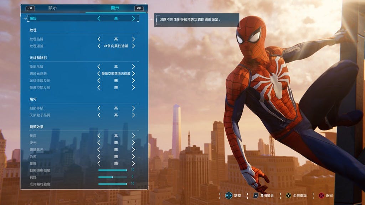This screenshot has height=205, width=365.
Task: Switch to the 顯示 tab
Action: click(52, 8)
